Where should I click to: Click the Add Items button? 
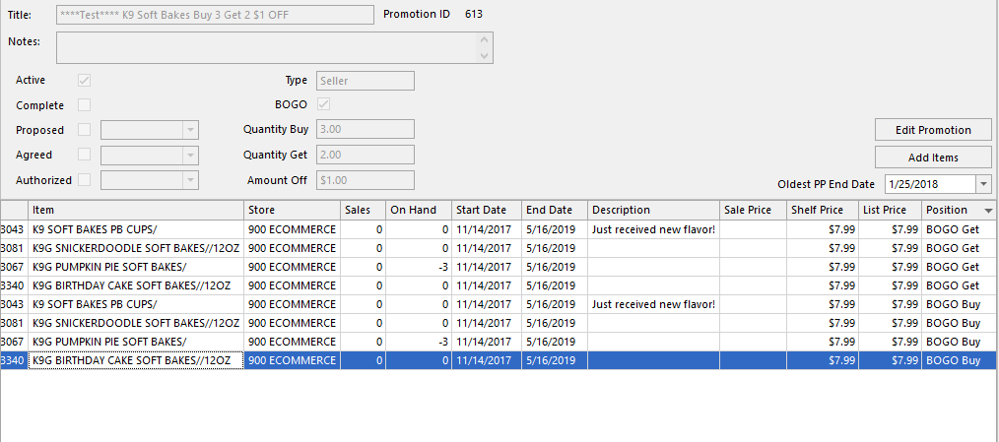(933, 158)
